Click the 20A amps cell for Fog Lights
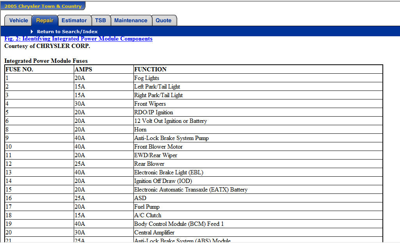 point(103,78)
